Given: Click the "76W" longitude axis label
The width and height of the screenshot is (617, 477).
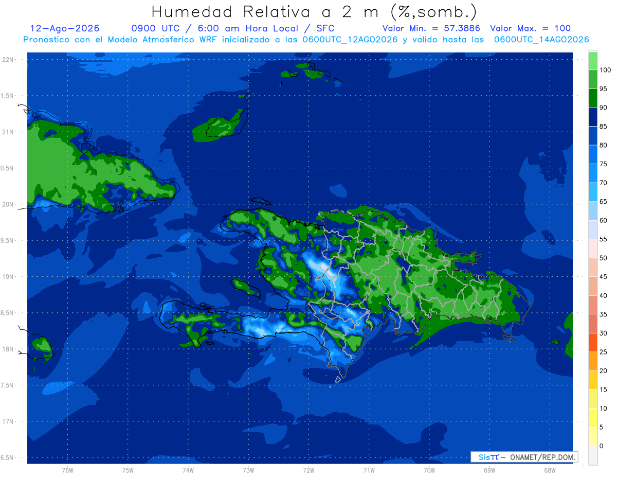Looking at the screenshot, I should pyautogui.click(x=67, y=470).
